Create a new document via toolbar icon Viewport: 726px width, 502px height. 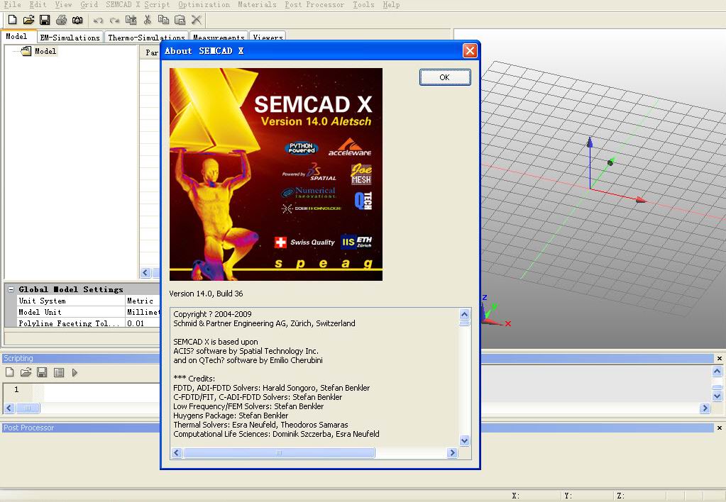point(13,20)
